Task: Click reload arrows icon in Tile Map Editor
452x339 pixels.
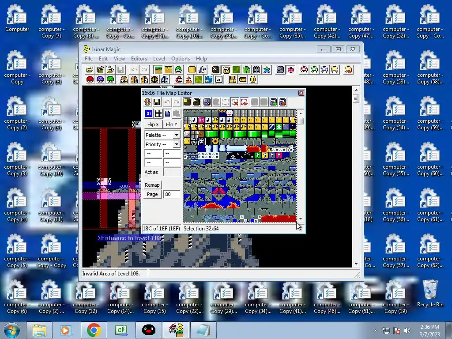Action: [x=147, y=102]
